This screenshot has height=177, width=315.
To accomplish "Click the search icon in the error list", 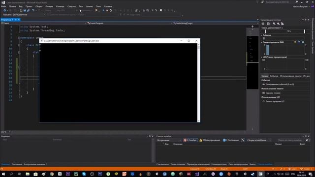I will coord(307,140).
